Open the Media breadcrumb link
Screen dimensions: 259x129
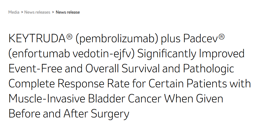[14, 12]
